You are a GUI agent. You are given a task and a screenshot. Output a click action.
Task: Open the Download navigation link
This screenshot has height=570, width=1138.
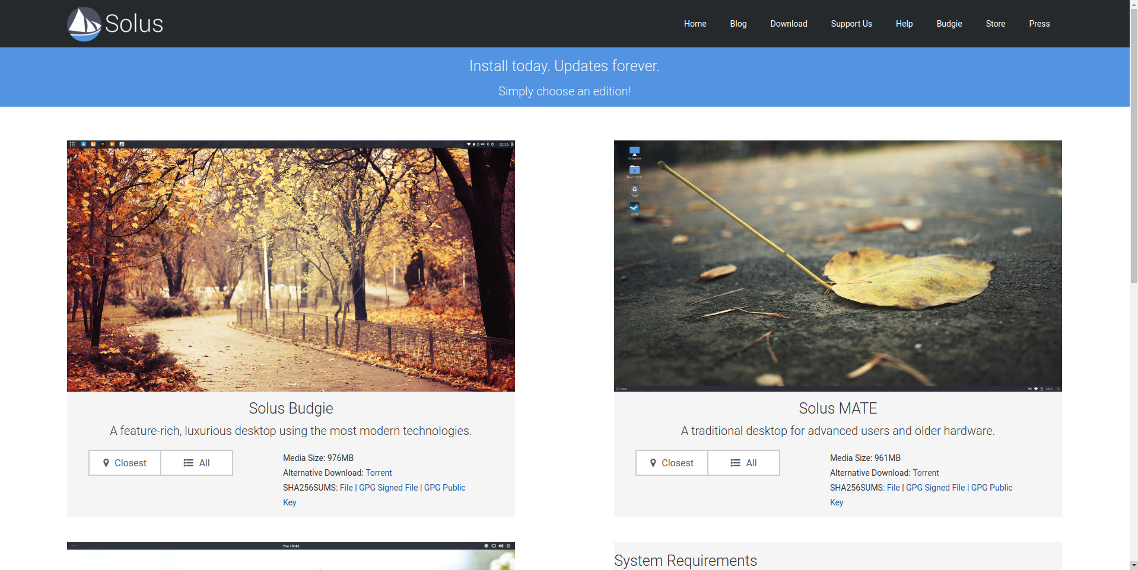[x=789, y=24]
